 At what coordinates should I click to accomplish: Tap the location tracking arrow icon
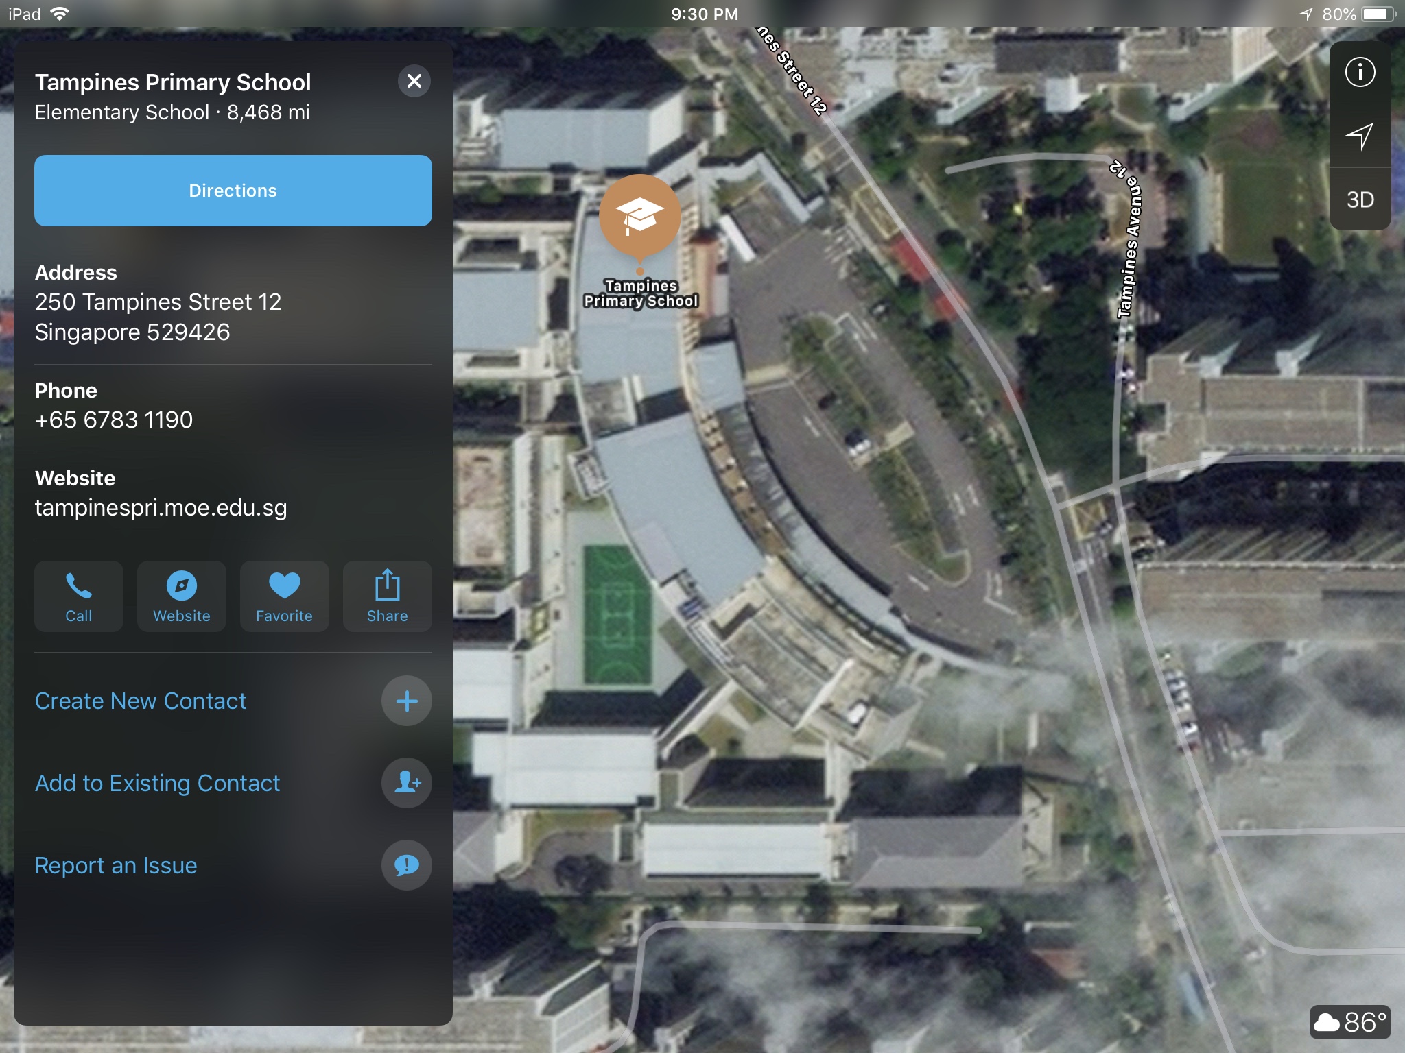1360,136
